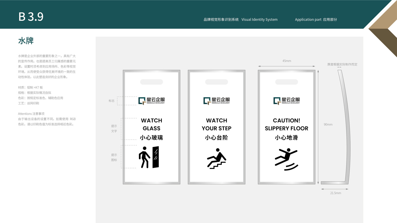
Task: Click the 标志 annotation label
Action: [x=112, y=101]
